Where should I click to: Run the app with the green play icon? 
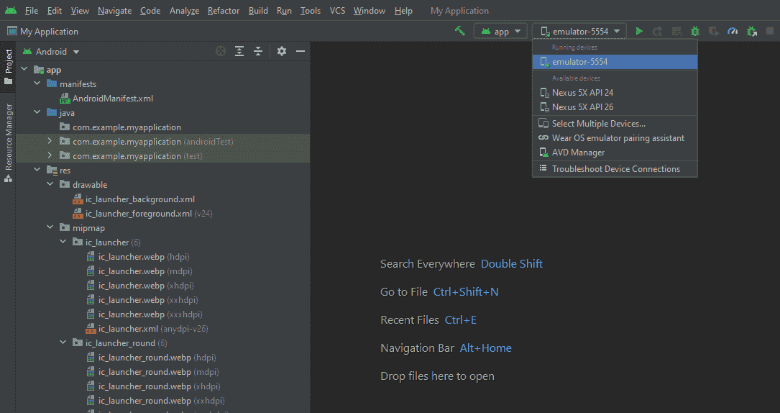point(639,32)
